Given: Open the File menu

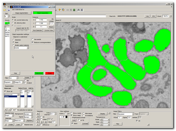Looking at the screenshot, I should (x=5, y=6).
